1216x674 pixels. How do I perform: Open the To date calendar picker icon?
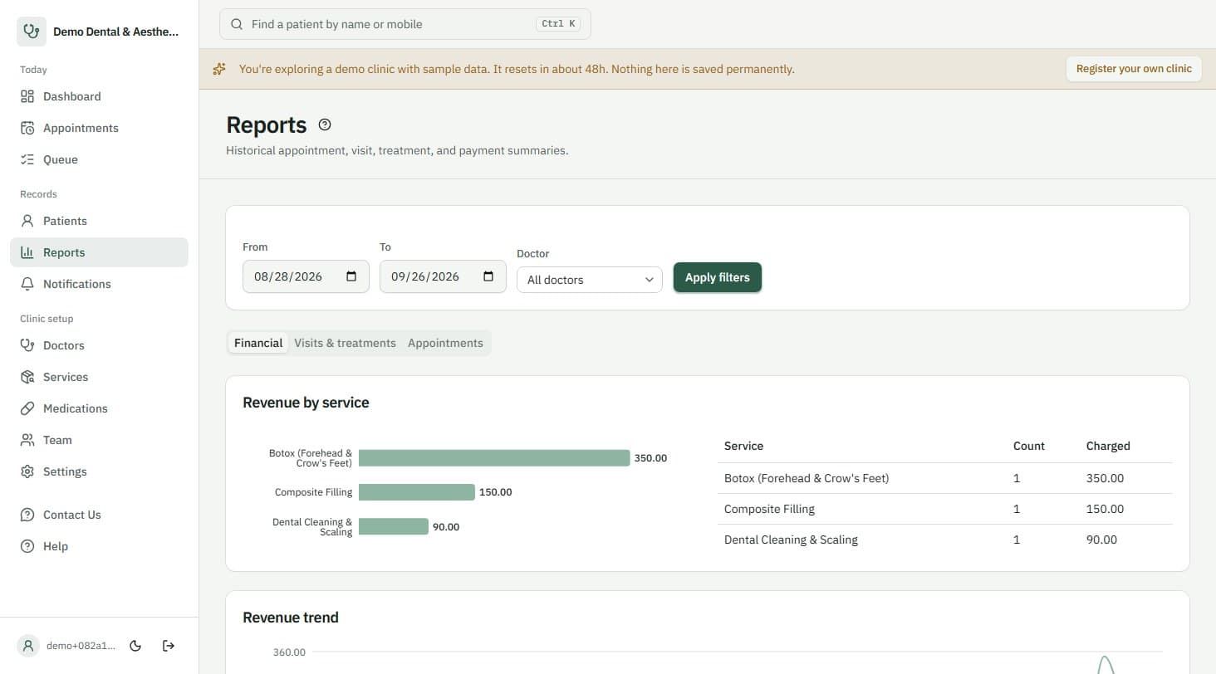coord(488,276)
